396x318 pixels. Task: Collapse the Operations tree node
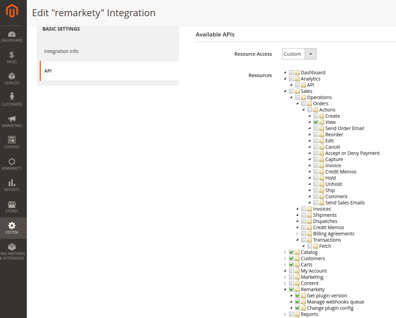291,97
